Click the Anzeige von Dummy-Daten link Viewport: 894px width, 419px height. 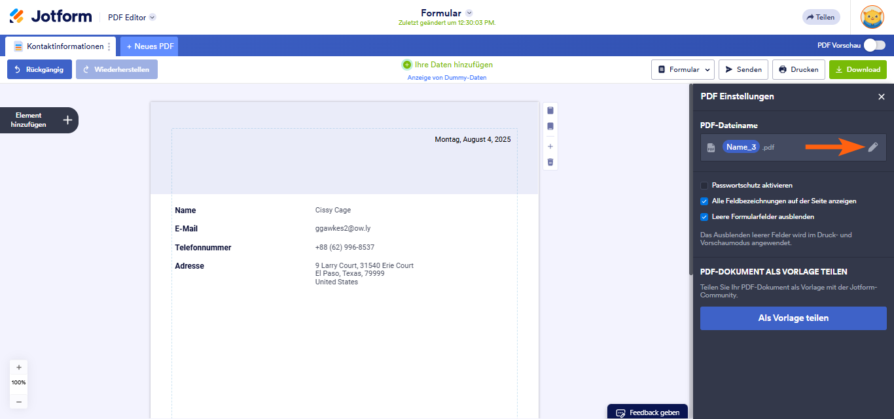[x=447, y=78]
